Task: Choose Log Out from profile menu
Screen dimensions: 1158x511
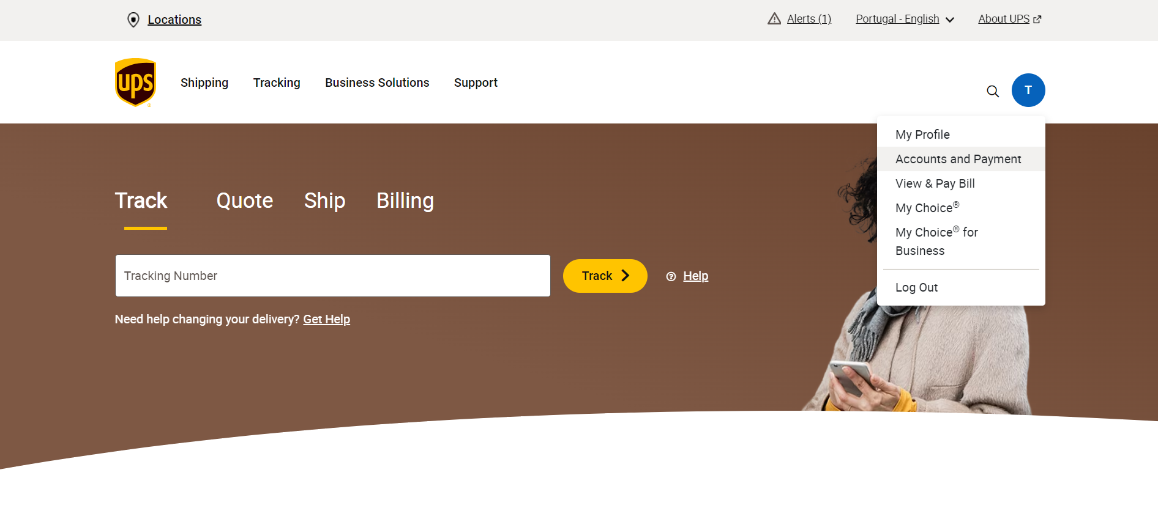Action: (916, 287)
